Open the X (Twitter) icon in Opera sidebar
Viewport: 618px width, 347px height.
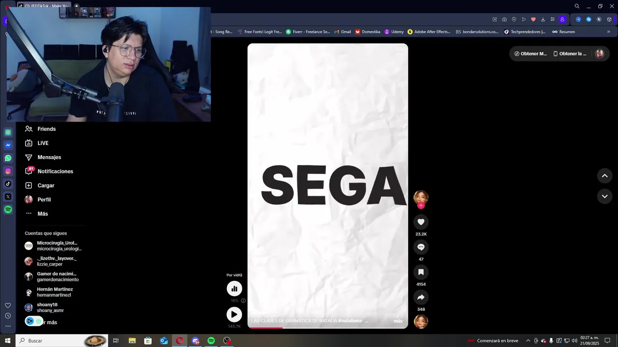(8, 197)
